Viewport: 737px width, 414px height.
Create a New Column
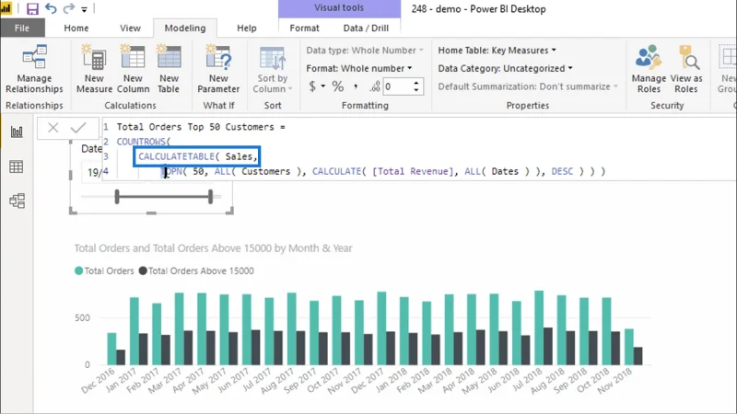pyautogui.click(x=133, y=70)
